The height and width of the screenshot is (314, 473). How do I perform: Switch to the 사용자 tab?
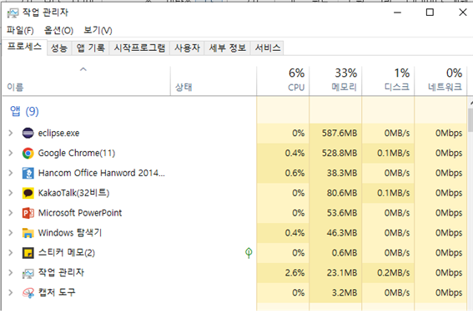187,48
